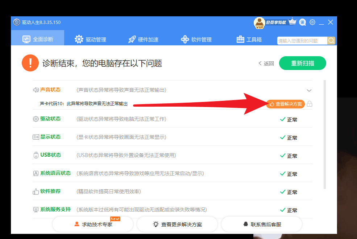Open the 驱动管理 tab

[x=90, y=40]
